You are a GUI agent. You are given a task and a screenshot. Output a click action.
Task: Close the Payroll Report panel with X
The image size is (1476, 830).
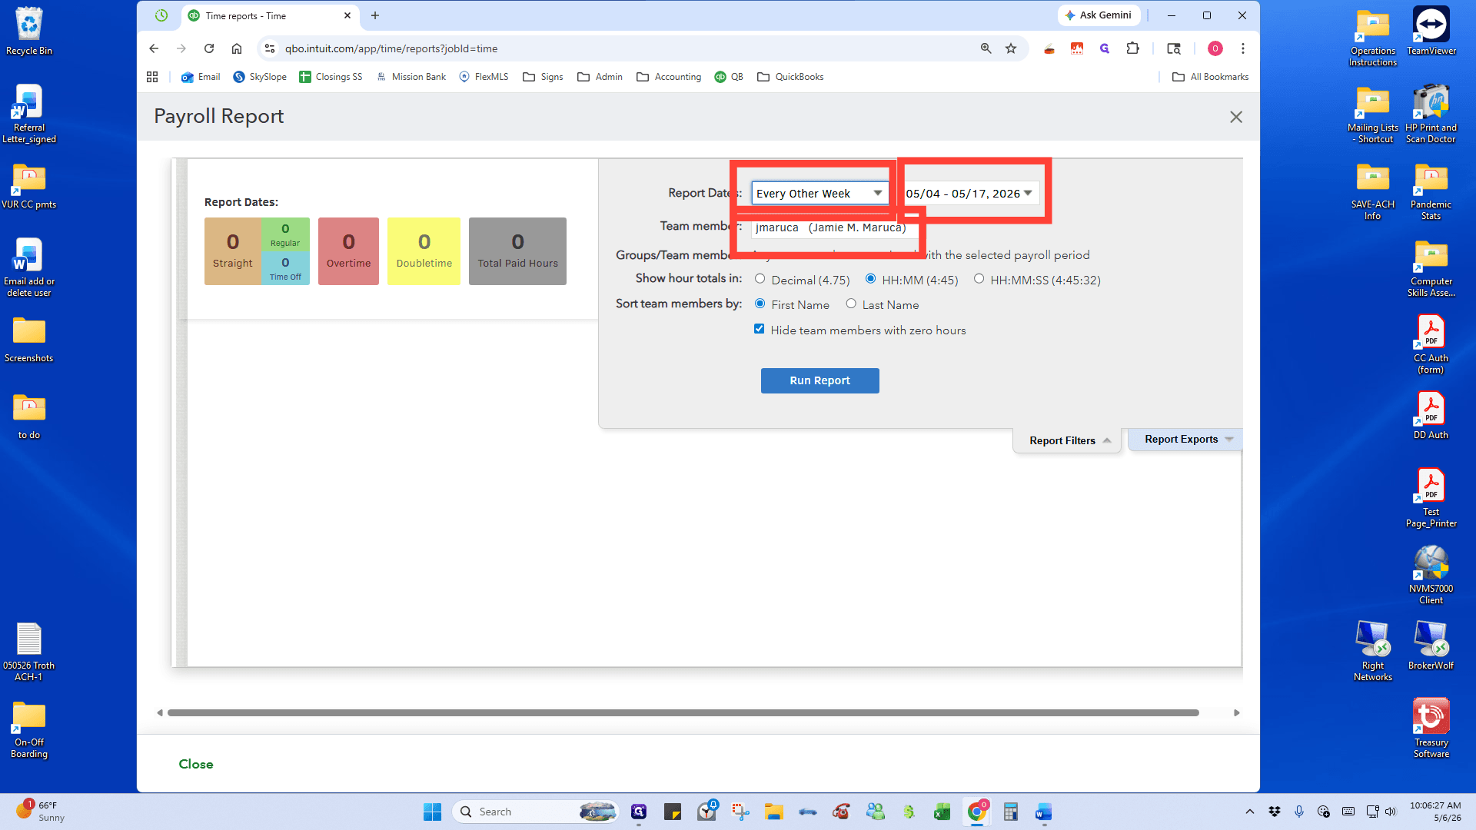[x=1235, y=117]
